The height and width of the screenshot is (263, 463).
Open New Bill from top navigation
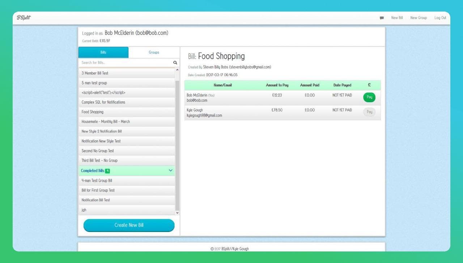tap(397, 18)
